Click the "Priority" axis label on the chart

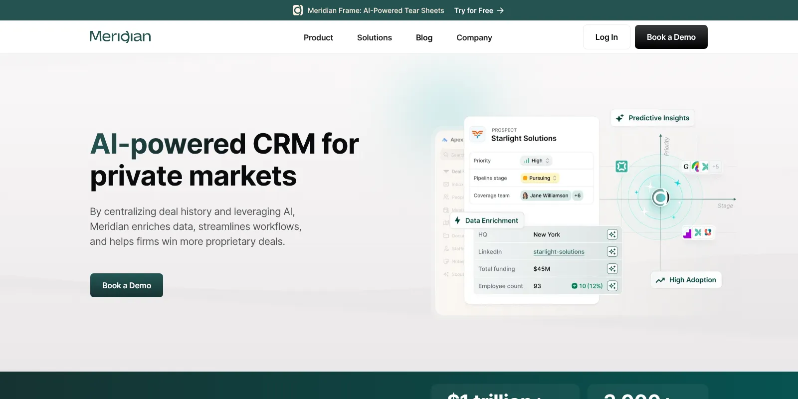coord(667,147)
